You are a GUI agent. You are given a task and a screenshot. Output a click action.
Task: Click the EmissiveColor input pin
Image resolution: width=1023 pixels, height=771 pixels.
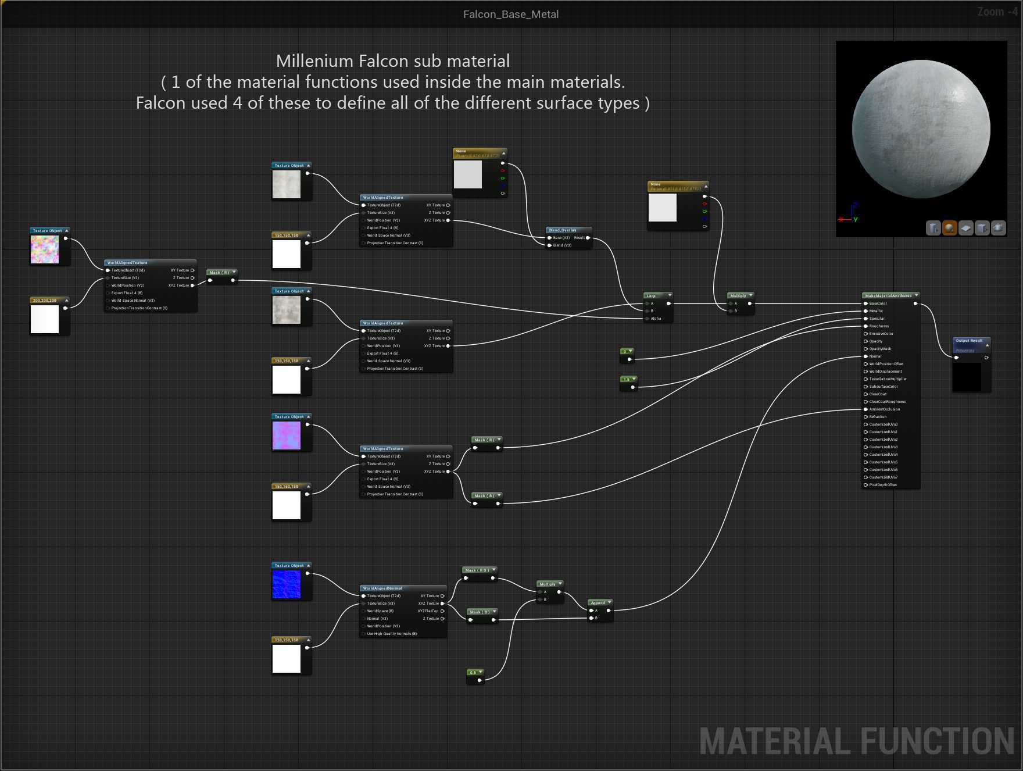pos(865,334)
